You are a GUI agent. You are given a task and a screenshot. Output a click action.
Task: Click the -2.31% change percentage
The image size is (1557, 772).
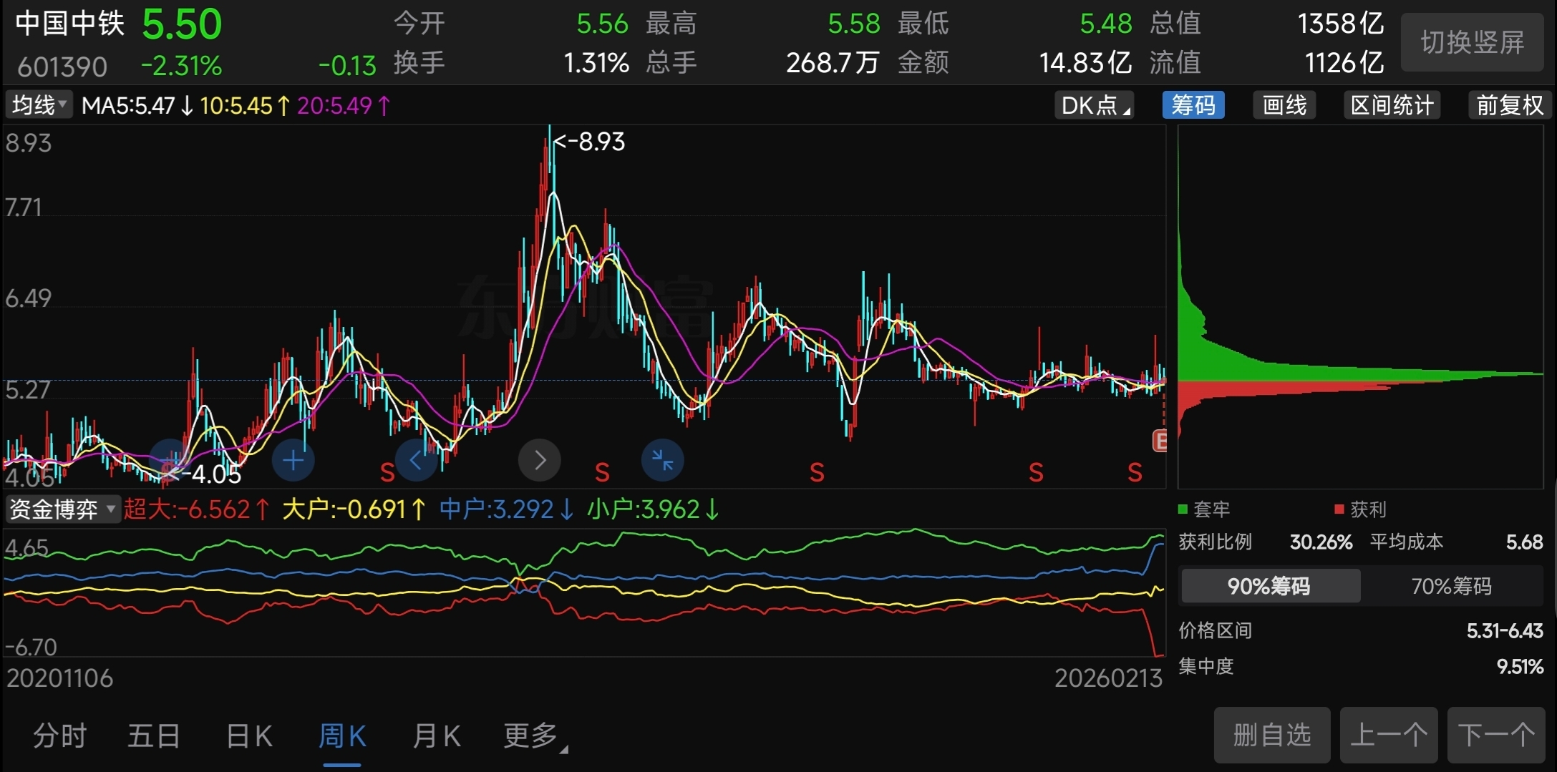tap(181, 67)
